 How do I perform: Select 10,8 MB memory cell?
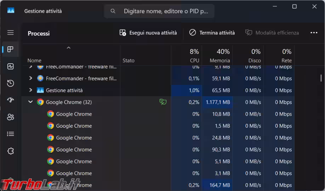pos(217,114)
